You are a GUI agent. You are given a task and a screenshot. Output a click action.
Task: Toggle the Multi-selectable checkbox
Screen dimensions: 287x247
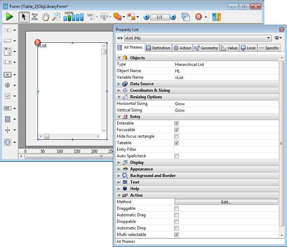[176, 235]
